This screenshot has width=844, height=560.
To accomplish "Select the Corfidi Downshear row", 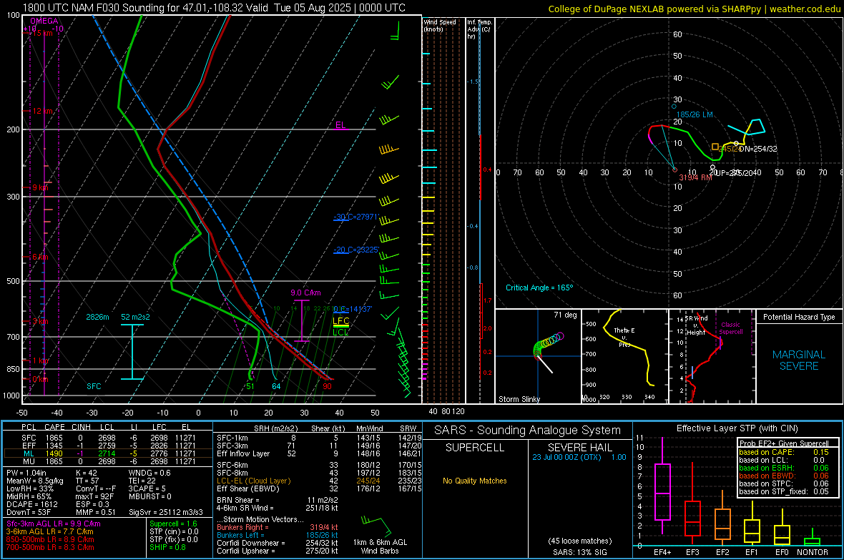I will pyautogui.click(x=278, y=543).
